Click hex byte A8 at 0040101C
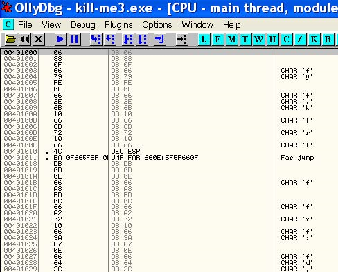The height and width of the screenshot is (272, 338). point(57,189)
